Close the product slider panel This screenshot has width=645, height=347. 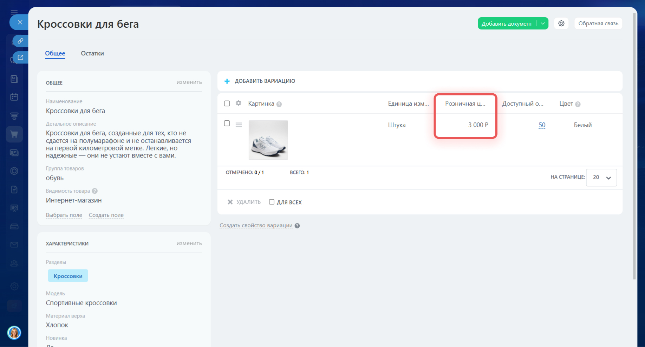[x=20, y=22]
